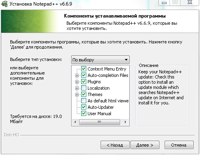Check the As default html viewer checkbox
Image resolution: width=200 pixels, height=155 pixels.
click(x=83, y=101)
